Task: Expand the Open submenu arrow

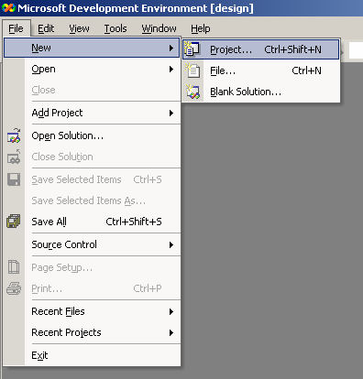Action: (171, 70)
